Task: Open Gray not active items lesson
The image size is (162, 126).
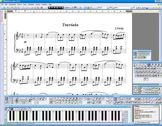Action: coord(143,117)
